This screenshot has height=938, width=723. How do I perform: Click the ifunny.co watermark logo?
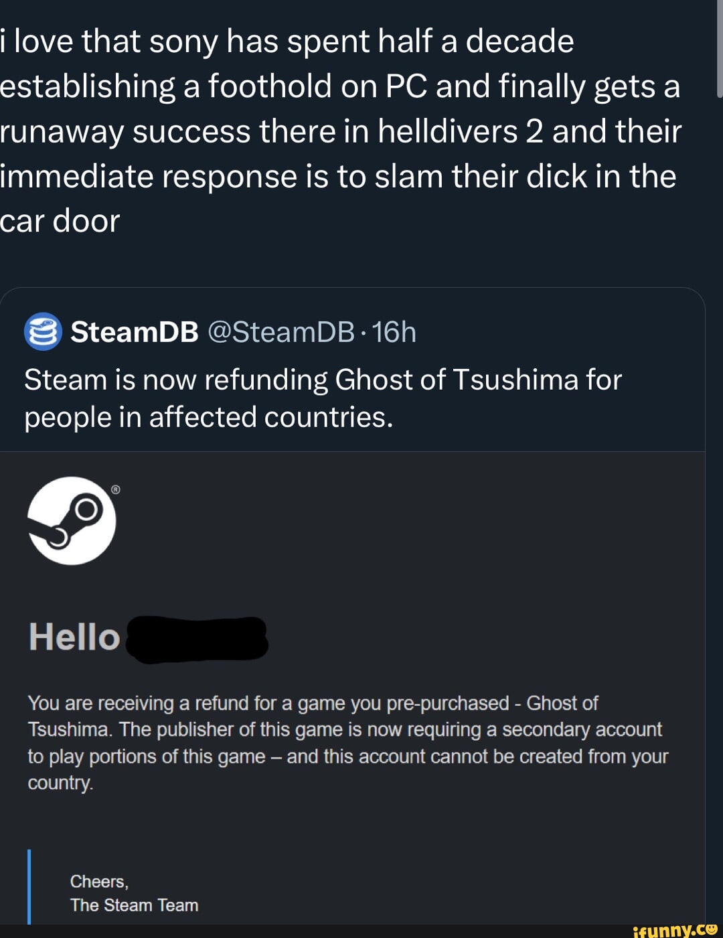[x=675, y=929]
